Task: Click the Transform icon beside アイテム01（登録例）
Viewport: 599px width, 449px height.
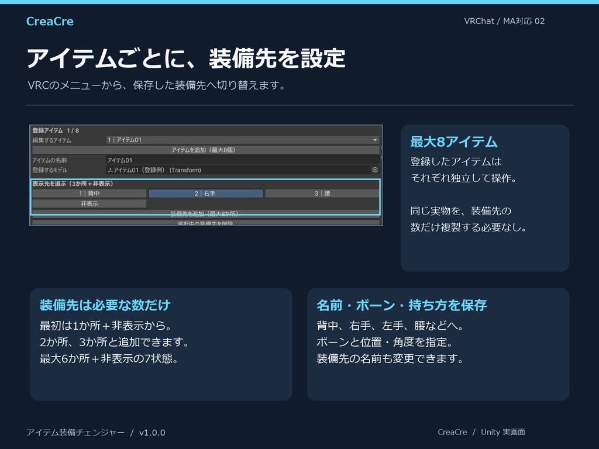Action: click(x=111, y=170)
